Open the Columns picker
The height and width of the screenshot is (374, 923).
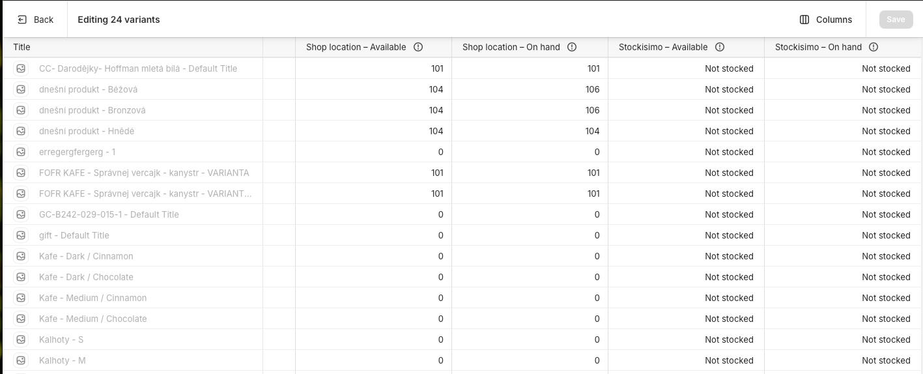[x=825, y=20]
